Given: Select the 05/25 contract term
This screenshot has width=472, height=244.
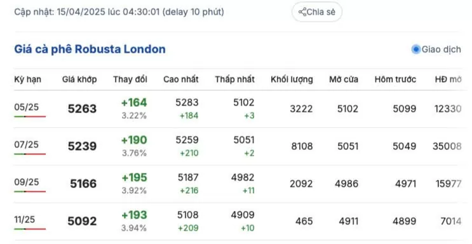Looking at the screenshot, I should coord(27,107).
